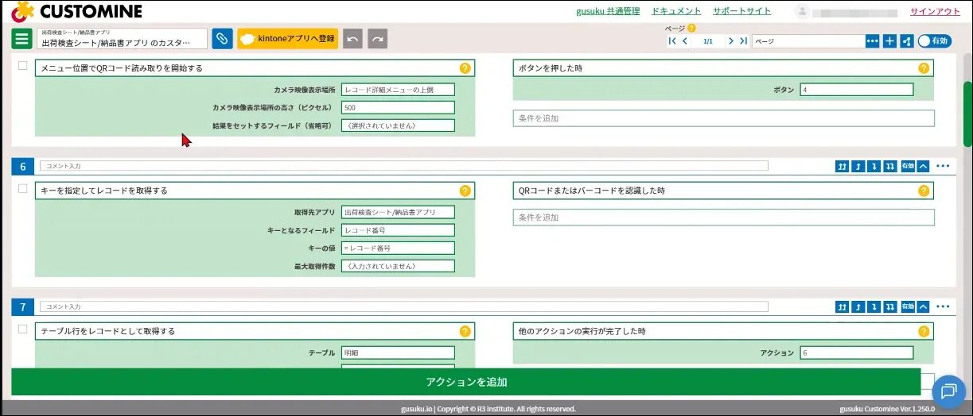Toggle 有効 for action 6
This screenshot has width=973, height=416.
(908, 166)
